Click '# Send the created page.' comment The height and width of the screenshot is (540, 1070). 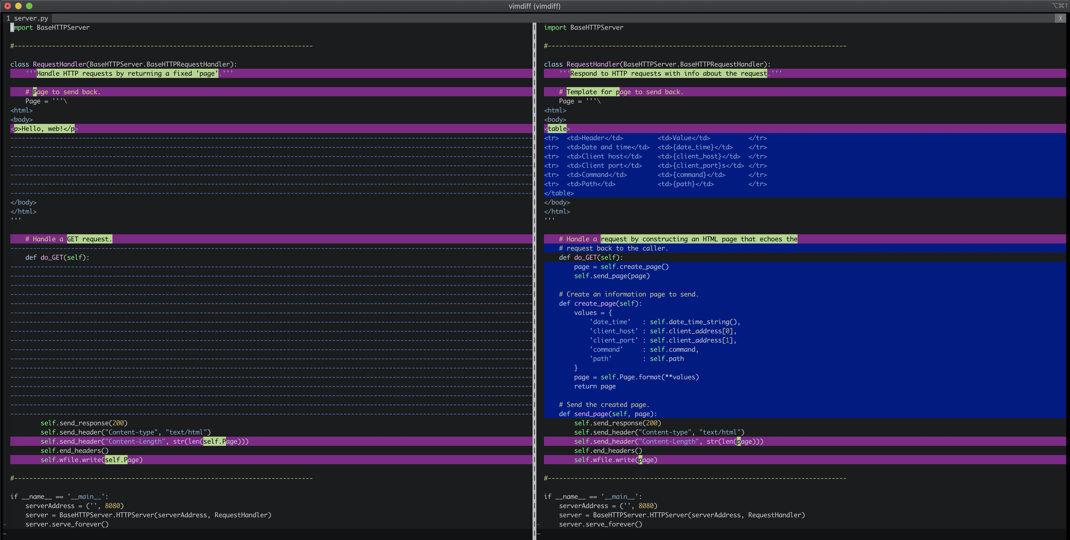[x=604, y=404]
